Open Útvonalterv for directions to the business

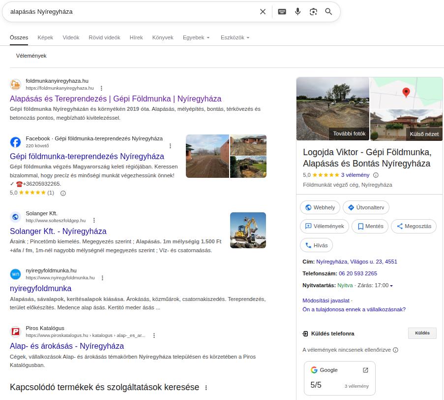tap(366, 207)
